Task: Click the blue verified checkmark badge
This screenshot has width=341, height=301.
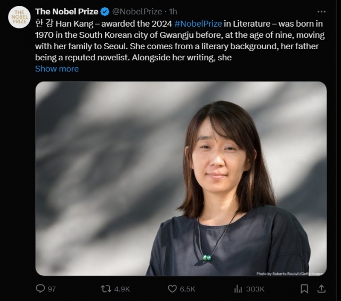Action: pos(105,12)
